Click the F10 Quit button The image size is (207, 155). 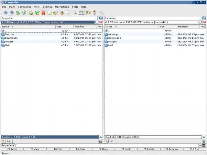point(195,149)
